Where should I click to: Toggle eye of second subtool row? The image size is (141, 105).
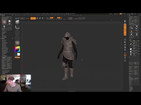point(139,43)
